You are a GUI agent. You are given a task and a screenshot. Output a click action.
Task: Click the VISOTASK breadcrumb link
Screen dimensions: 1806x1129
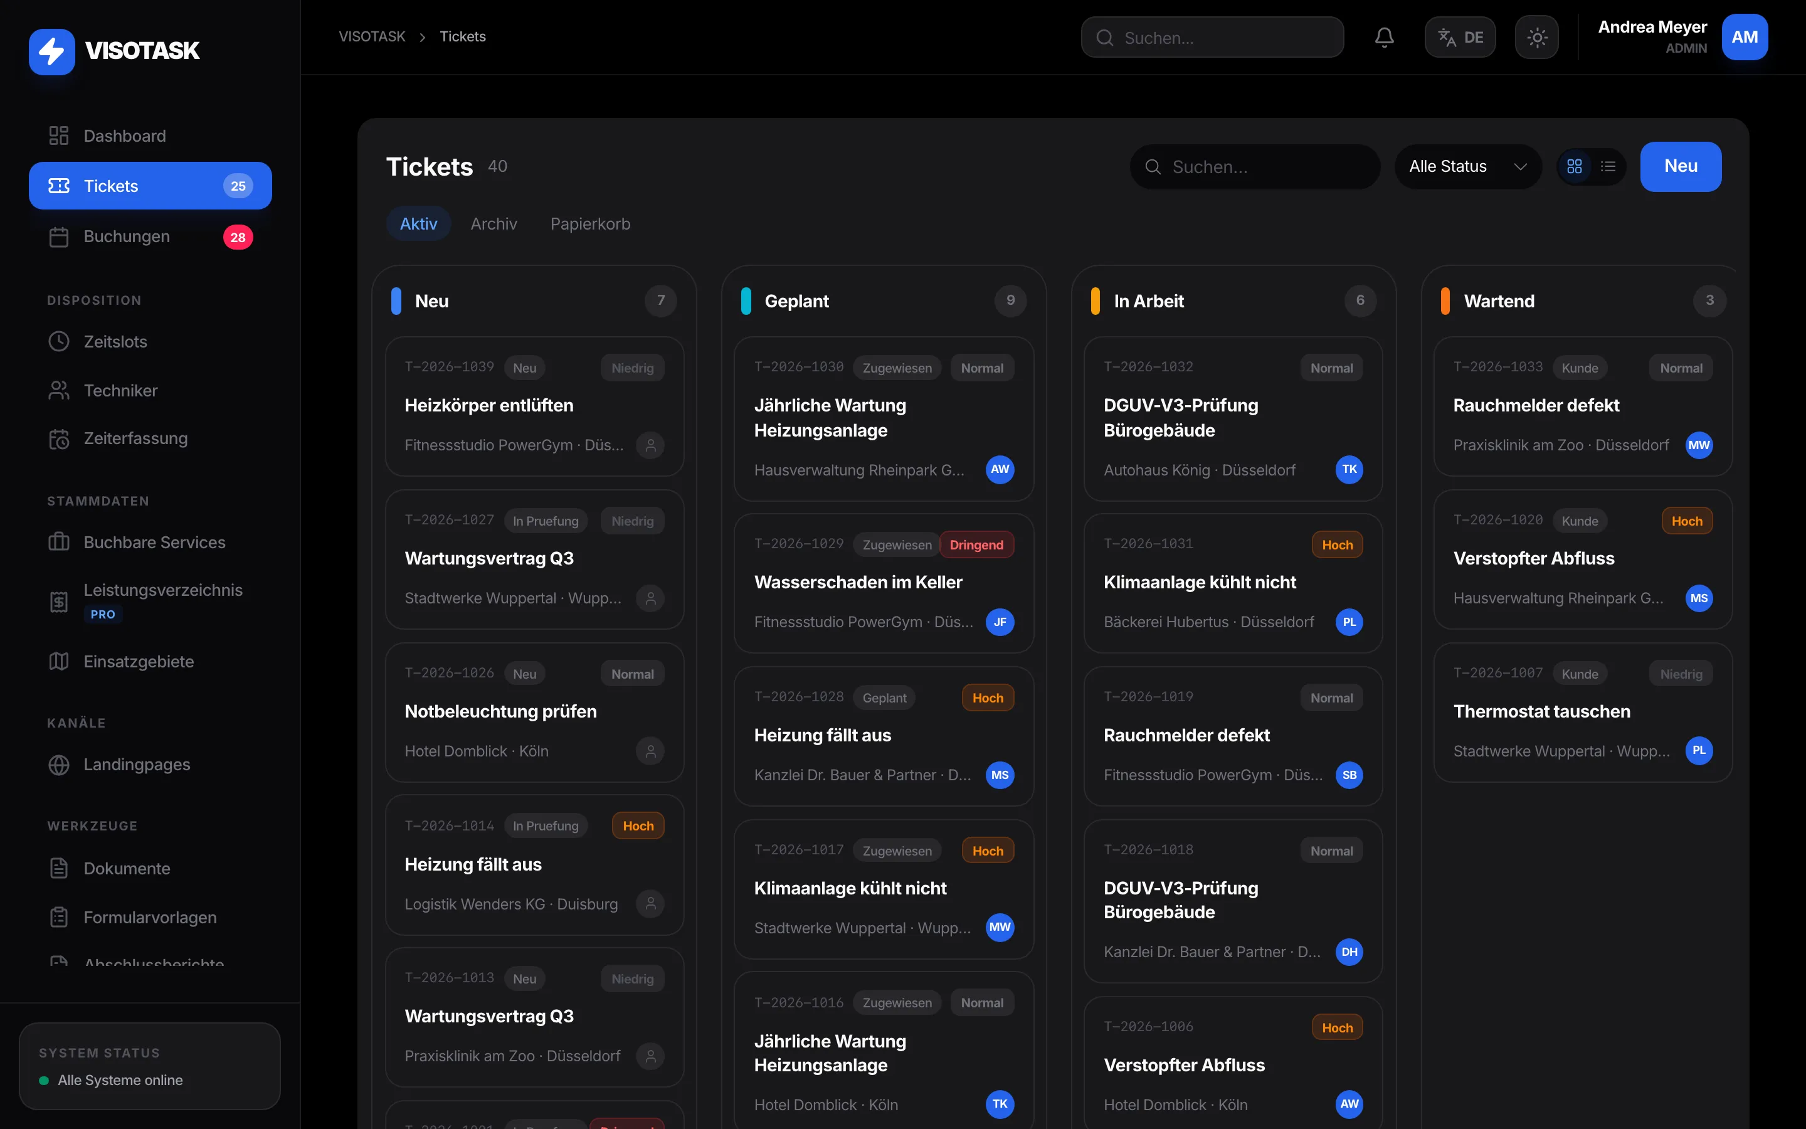[372, 36]
